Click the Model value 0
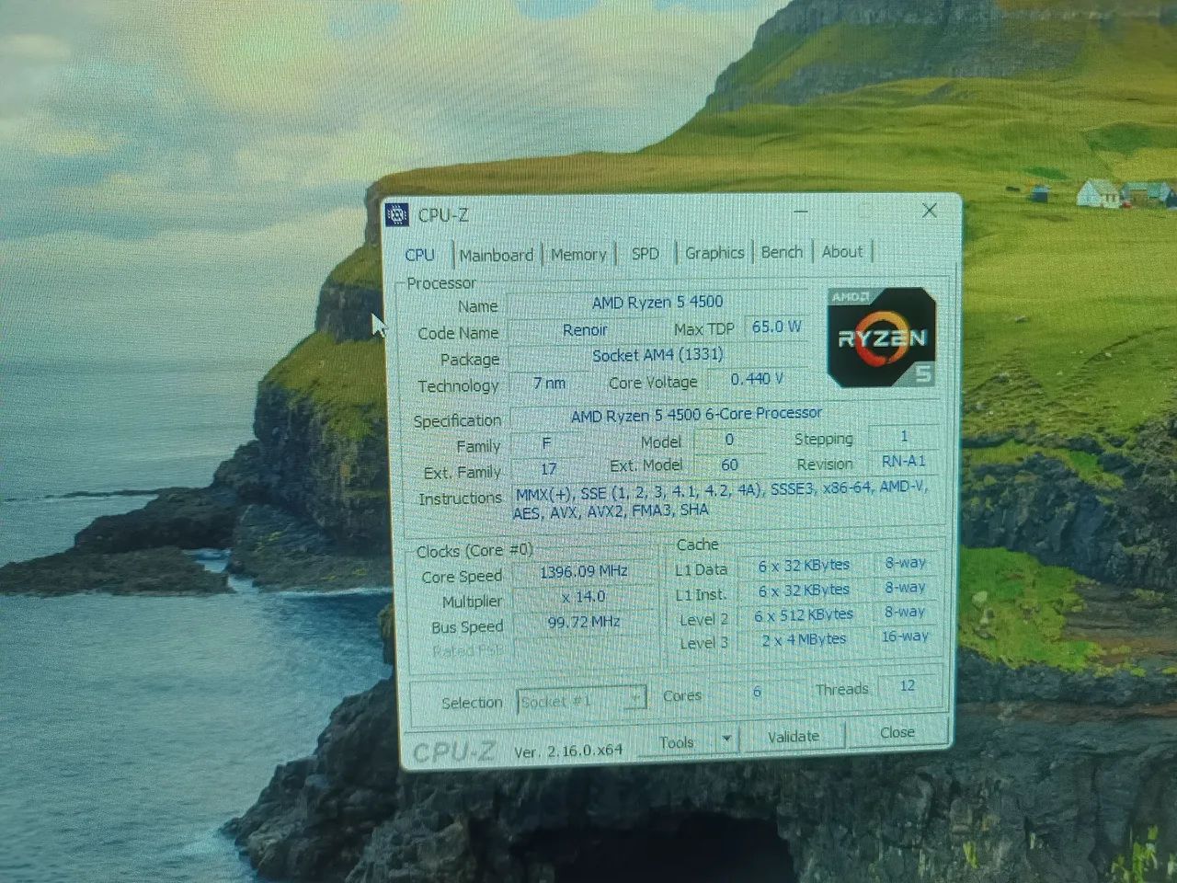This screenshot has width=1177, height=883. click(x=729, y=440)
